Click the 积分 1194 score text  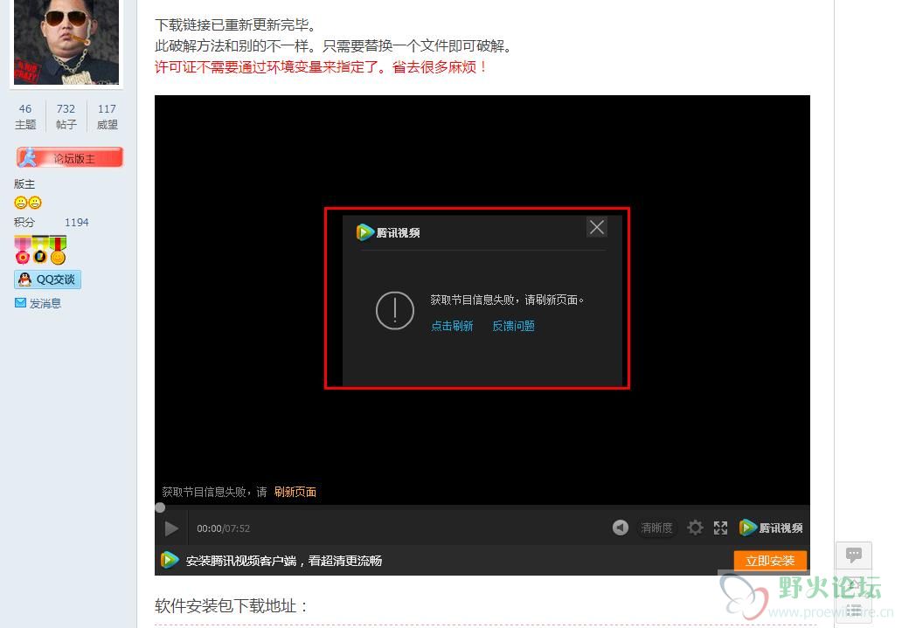(52, 223)
